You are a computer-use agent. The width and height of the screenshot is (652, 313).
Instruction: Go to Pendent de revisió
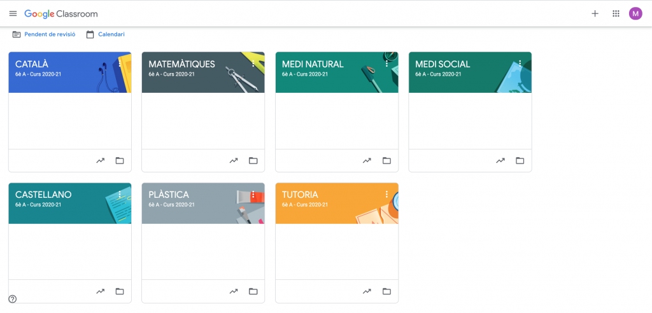pyautogui.click(x=44, y=34)
